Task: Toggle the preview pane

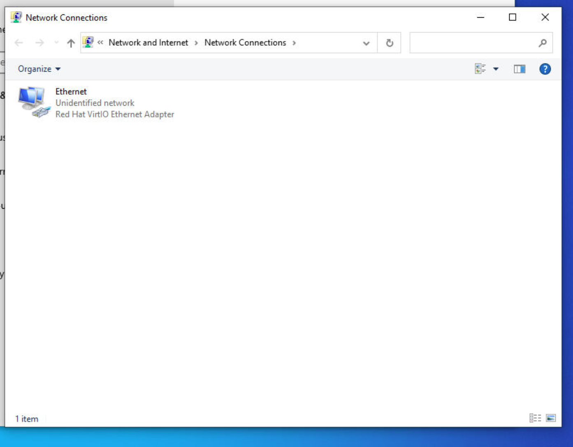Action: 520,69
